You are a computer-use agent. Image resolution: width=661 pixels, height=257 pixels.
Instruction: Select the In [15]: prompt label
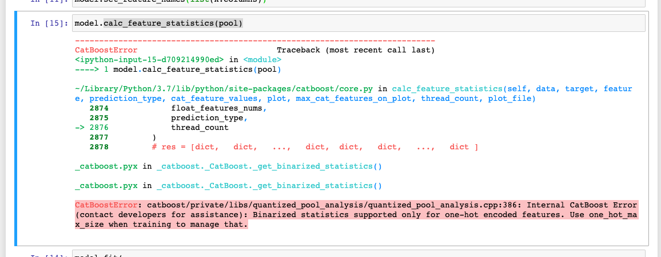[49, 23]
